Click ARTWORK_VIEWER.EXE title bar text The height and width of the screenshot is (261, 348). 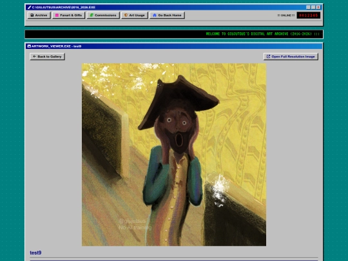click(56, 46)
